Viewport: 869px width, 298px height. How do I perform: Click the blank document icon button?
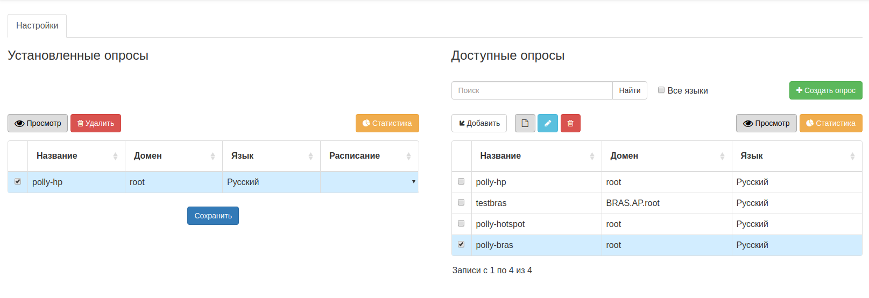click(x=525, y=123)
